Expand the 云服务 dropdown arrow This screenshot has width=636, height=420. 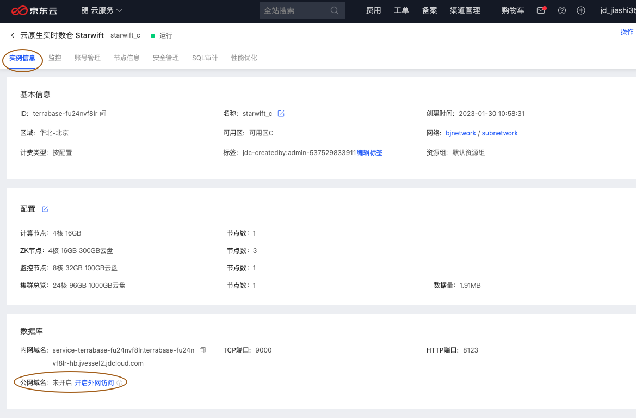(119, 10)
